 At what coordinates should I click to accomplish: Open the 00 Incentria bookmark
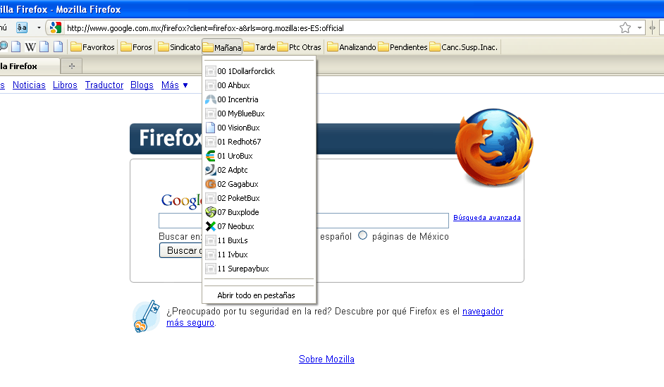point(259,99)
